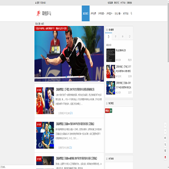Screen dimensions: 169x169
Task: Click the floating search icon on the right edge
Action: pos(165,144)
